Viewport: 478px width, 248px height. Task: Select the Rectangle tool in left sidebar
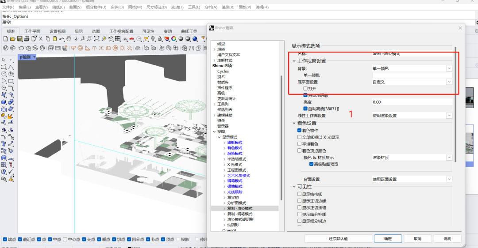(x=11, y=81)
